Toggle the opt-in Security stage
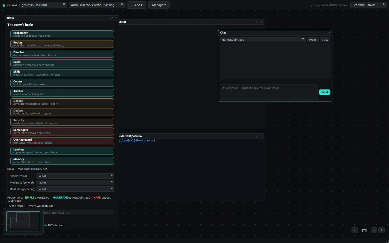 click(x=62, y=122)
